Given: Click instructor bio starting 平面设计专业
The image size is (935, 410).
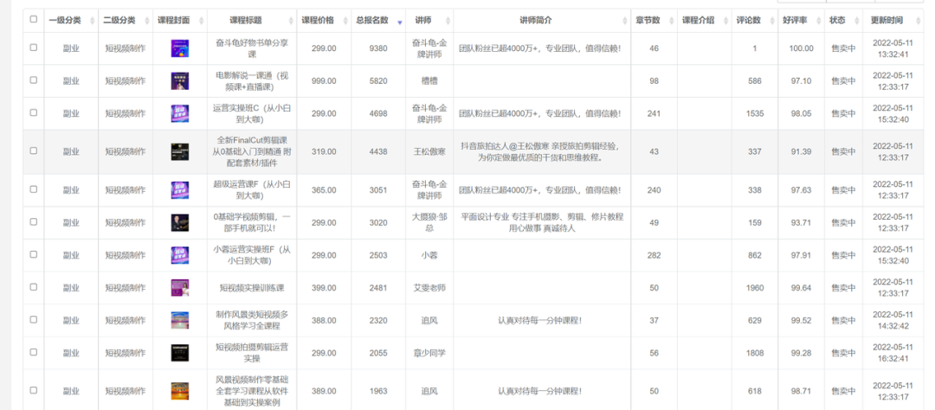Looking at the screenshot, I should (542, 223).
